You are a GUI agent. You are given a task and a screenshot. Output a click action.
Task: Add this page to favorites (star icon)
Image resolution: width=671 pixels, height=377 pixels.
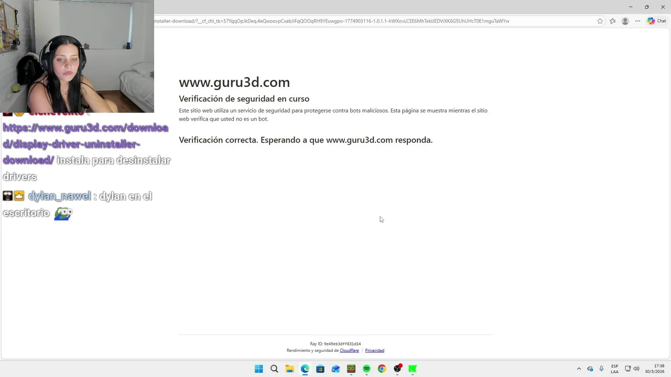[x=600, y=21]
